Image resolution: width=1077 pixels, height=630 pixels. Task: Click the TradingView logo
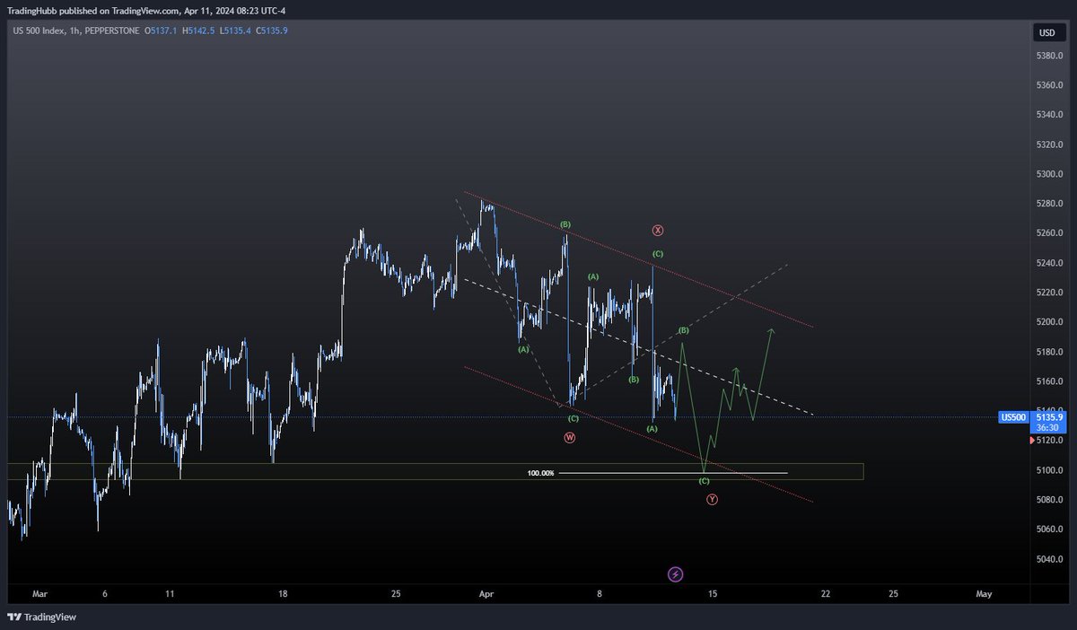(x=42, y=617)
